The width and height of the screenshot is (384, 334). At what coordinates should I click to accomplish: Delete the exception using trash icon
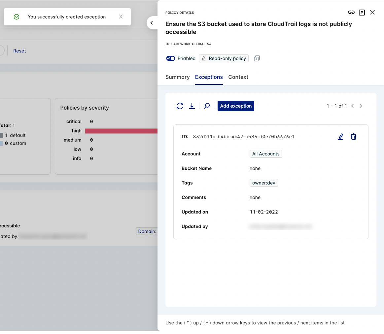tap(354, 137)
